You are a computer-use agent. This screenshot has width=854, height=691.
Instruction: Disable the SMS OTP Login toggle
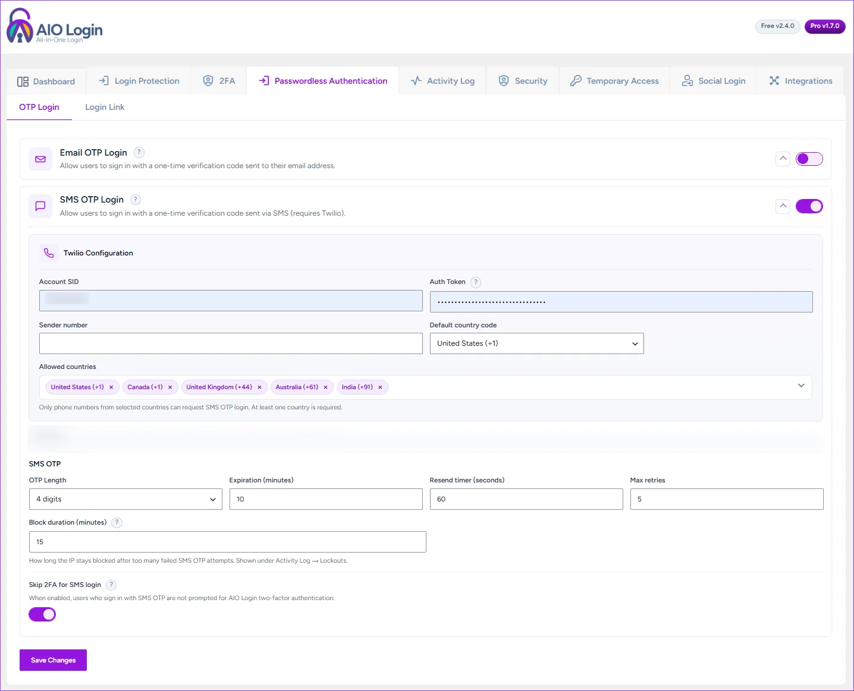point(809,206)
